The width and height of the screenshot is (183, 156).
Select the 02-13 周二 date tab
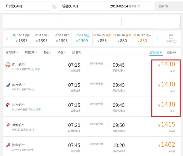tap(62, 38)
